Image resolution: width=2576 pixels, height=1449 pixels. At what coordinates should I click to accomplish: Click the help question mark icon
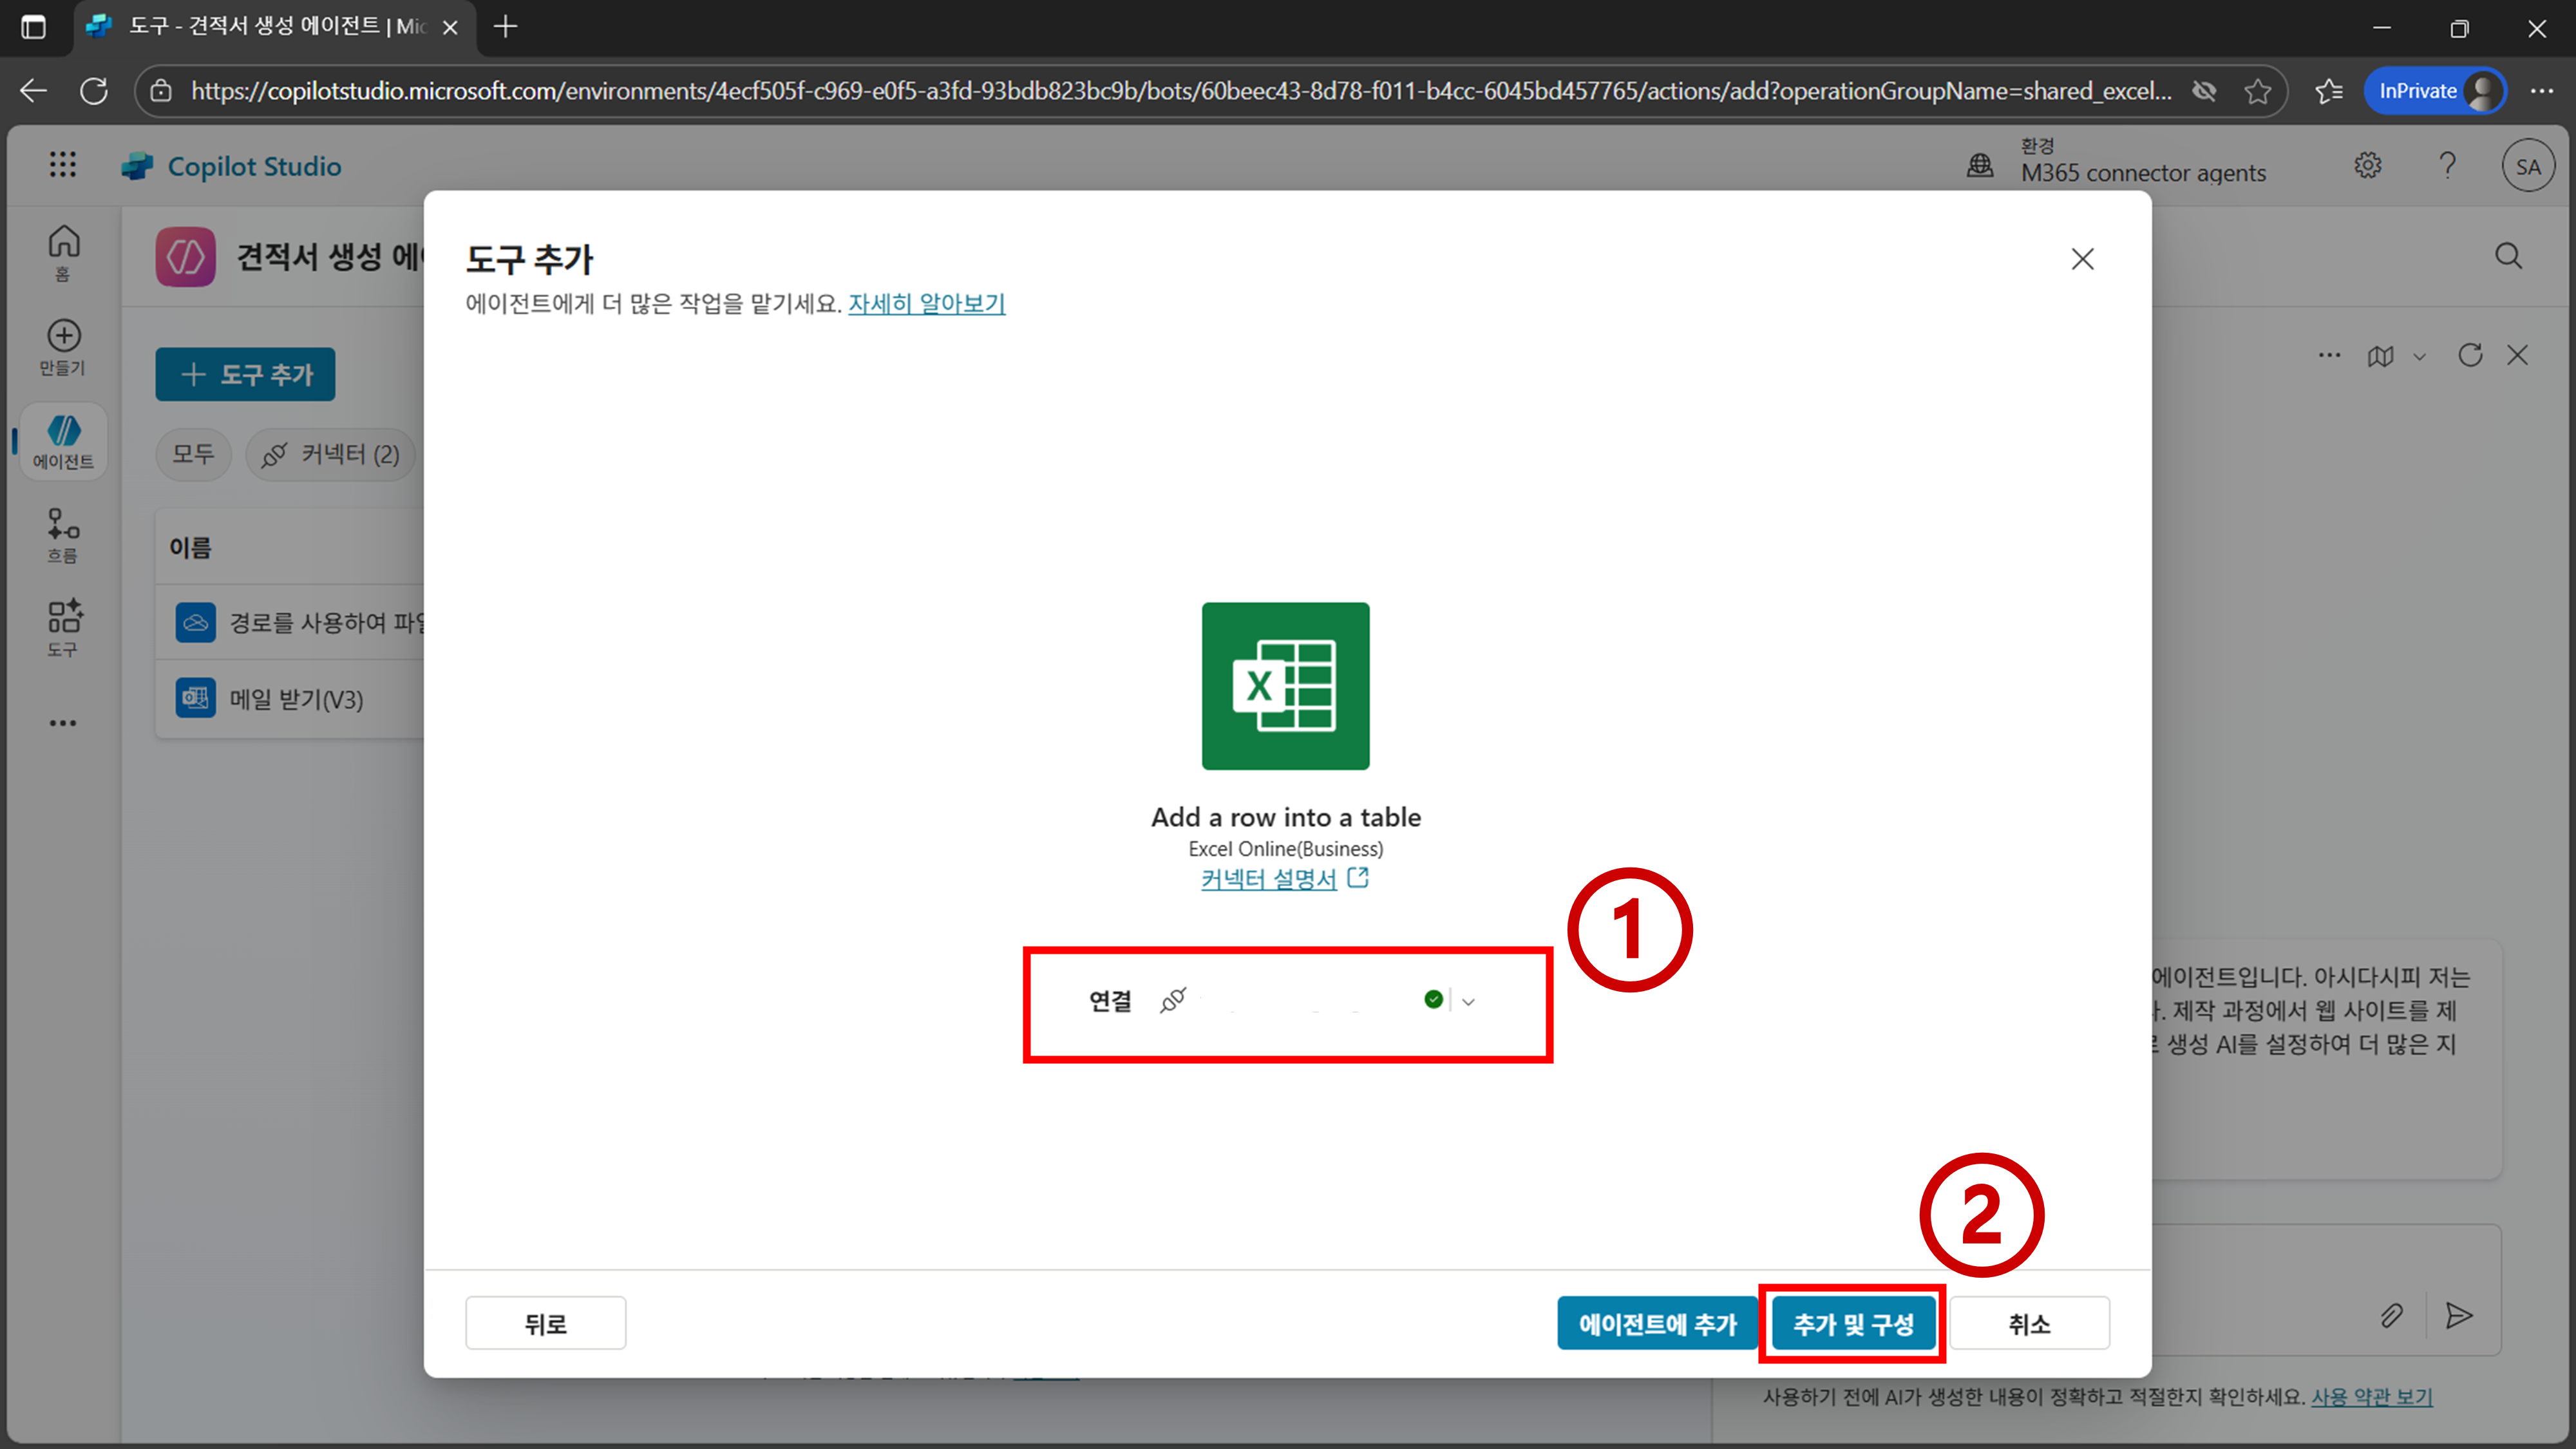click(x=2447, y=165)
